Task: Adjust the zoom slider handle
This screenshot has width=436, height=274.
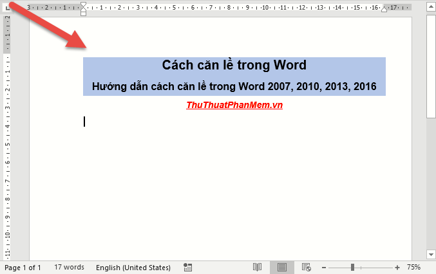Action: (352, 268)
